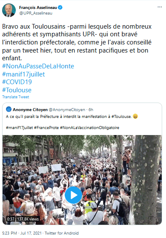Viewport: 166px width, 238px height.
Task: Click the @AnonymeCitoyen handle in quoted tweet
Action: (x=67, y=109)
